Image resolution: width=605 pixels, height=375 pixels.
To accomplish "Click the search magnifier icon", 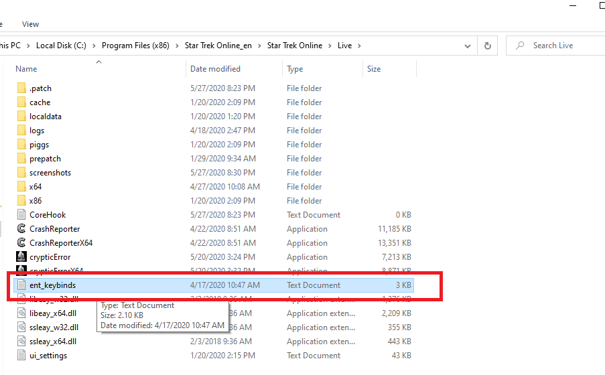I will [x=520, y=46].
